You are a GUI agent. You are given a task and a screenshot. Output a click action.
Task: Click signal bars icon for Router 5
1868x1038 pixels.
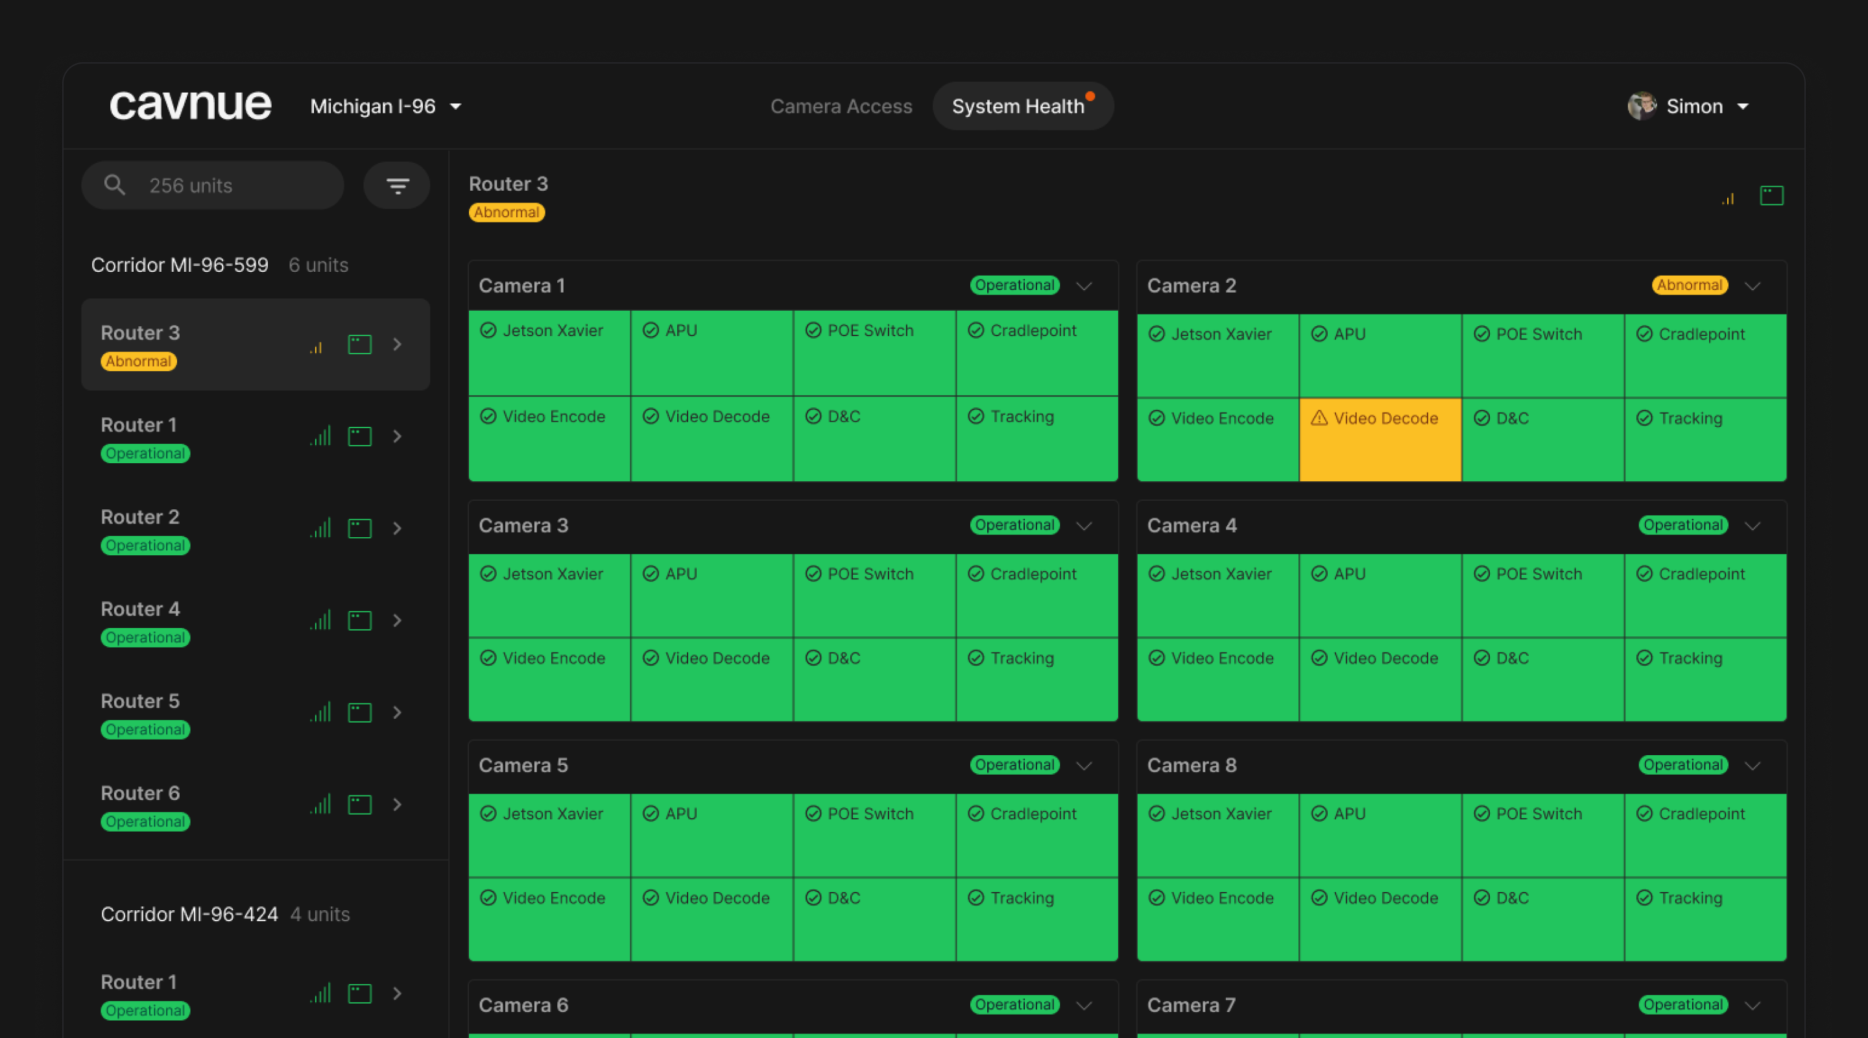320,712
